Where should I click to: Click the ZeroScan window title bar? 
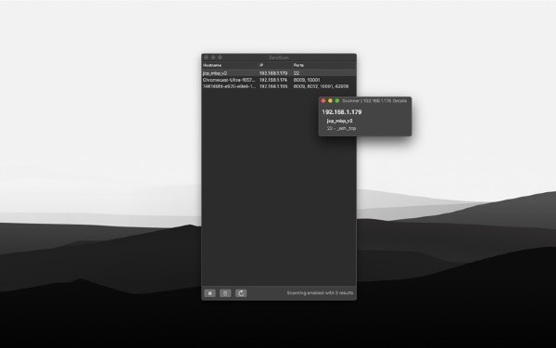point(279,58)
